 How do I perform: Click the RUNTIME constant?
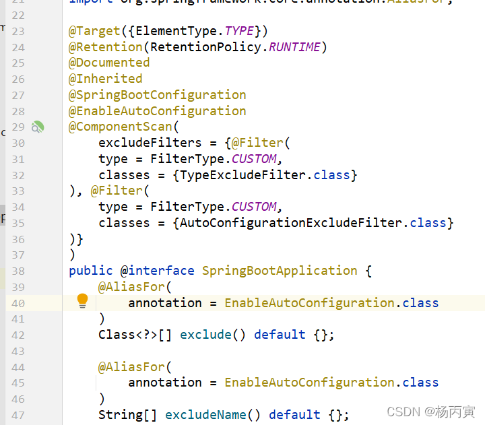294,47
